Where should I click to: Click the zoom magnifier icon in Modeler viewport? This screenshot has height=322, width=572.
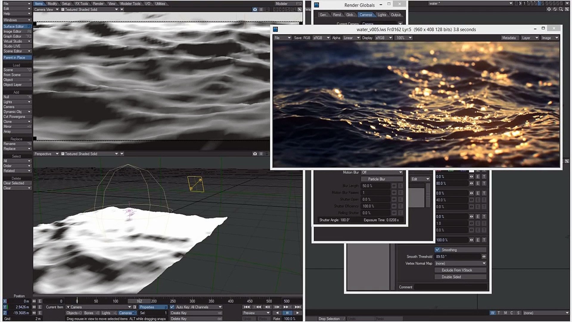[x=561, y=9]
